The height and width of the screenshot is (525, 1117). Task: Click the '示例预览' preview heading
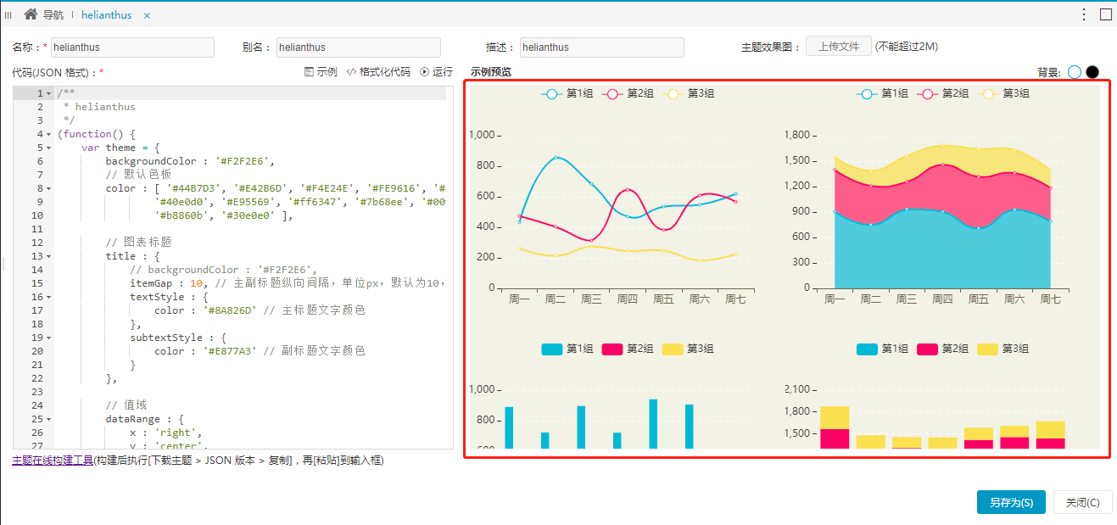(x=491, y=73)
